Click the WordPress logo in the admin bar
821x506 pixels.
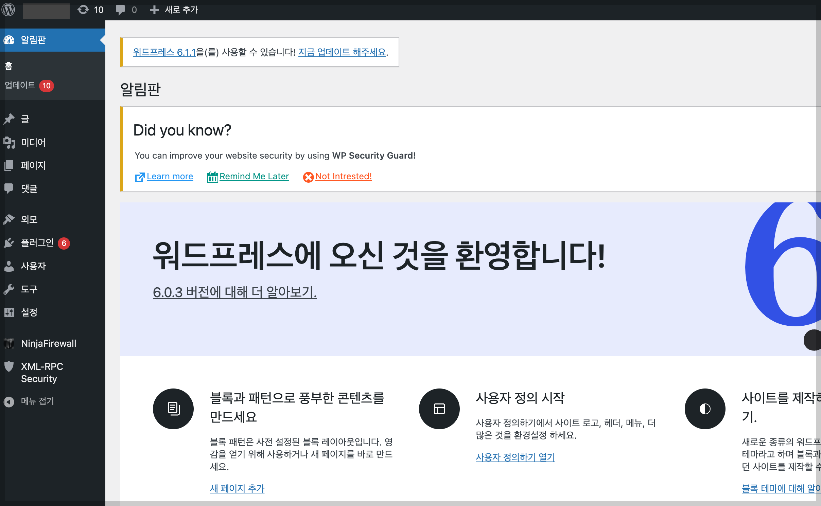click(8, 10)
